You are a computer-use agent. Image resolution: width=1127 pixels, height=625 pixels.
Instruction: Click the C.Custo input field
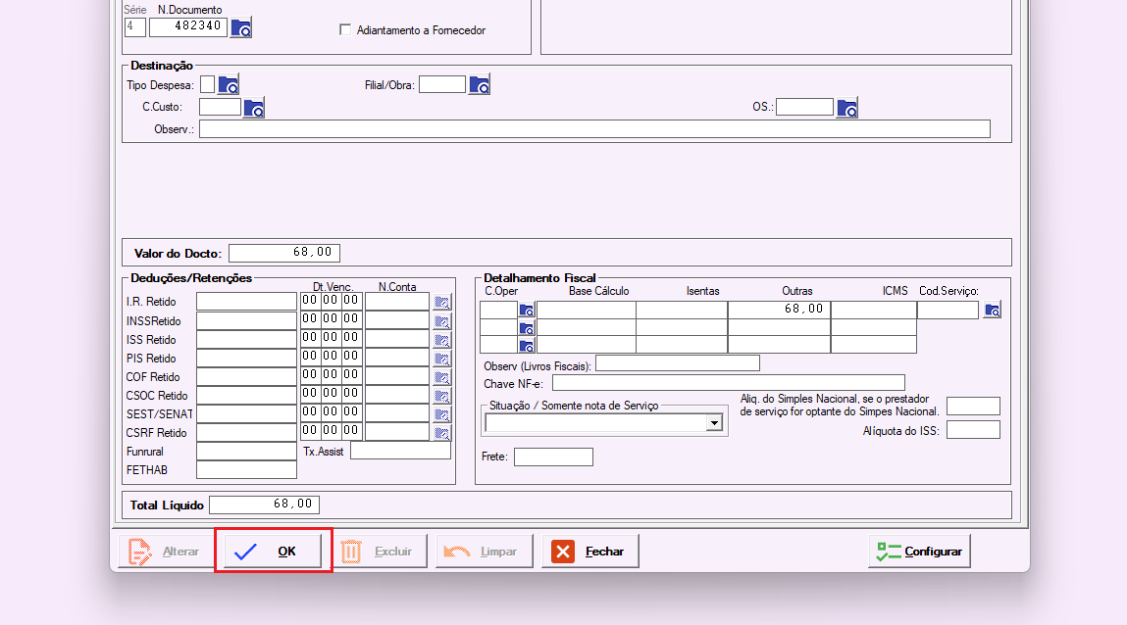pos(220,107)
